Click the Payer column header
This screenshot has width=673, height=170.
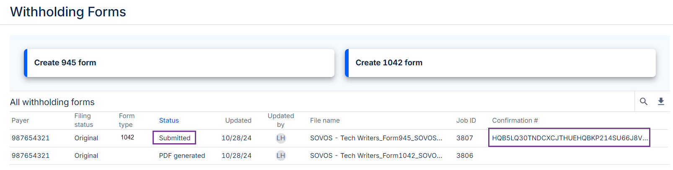tap(20, 121)
